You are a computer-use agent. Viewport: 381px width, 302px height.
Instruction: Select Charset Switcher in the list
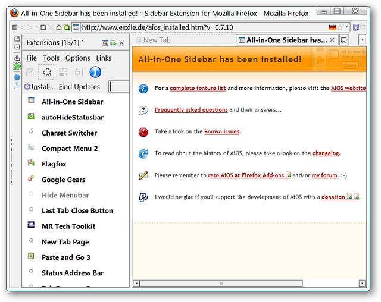click(x=76, y=133)
